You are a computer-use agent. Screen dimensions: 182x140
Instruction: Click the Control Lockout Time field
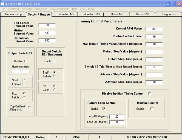tap(154, 37)
